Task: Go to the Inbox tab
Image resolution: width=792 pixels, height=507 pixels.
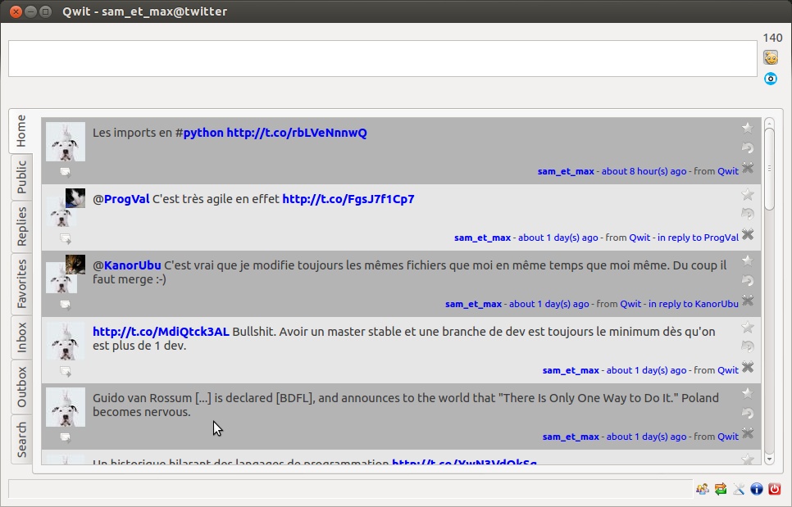Action: (x=21, y=337)
